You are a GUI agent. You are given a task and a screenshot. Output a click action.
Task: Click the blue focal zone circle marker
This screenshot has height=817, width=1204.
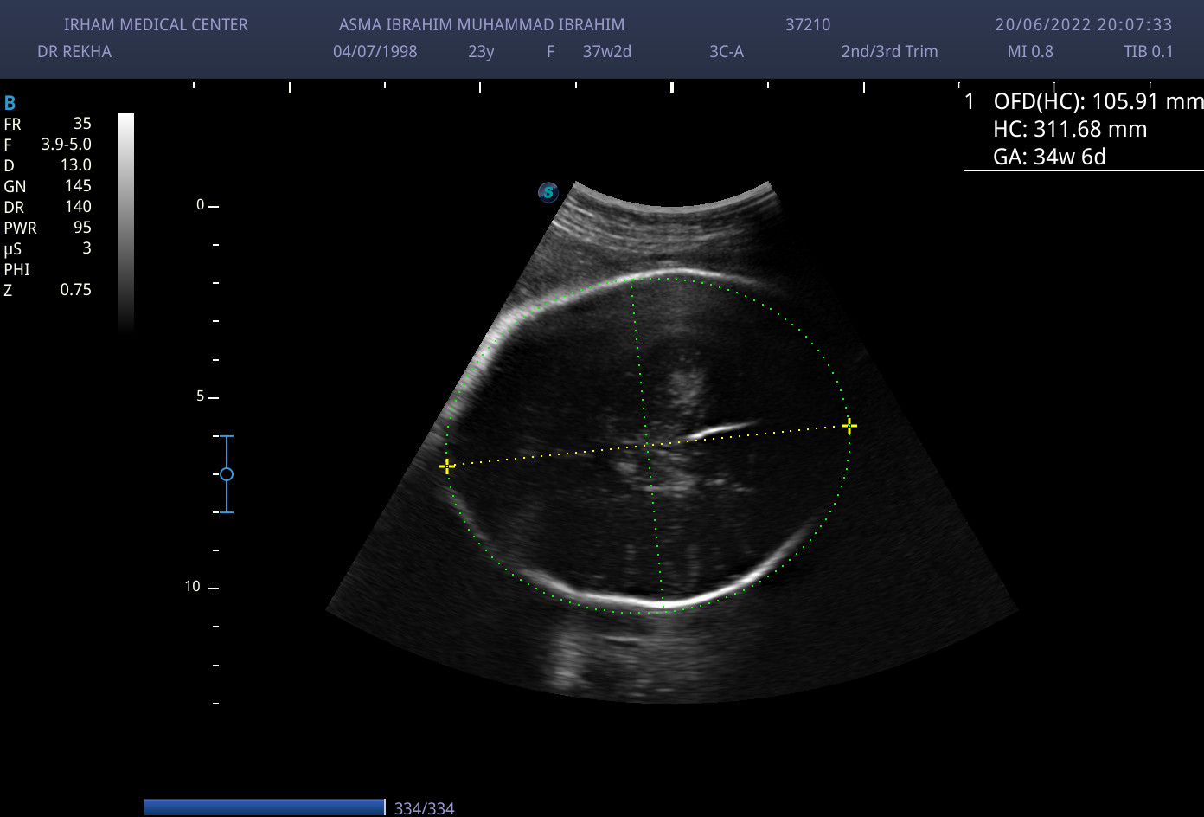(227, 474)
